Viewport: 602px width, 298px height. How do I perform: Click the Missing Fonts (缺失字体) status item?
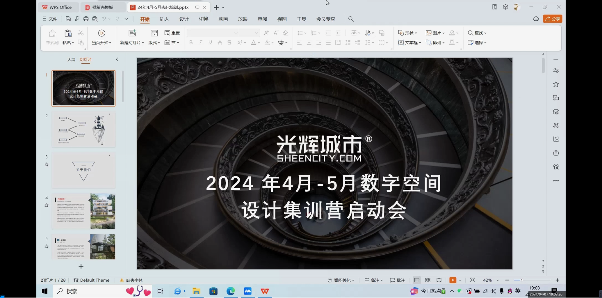pyautogui.click(x=131, y=280)
